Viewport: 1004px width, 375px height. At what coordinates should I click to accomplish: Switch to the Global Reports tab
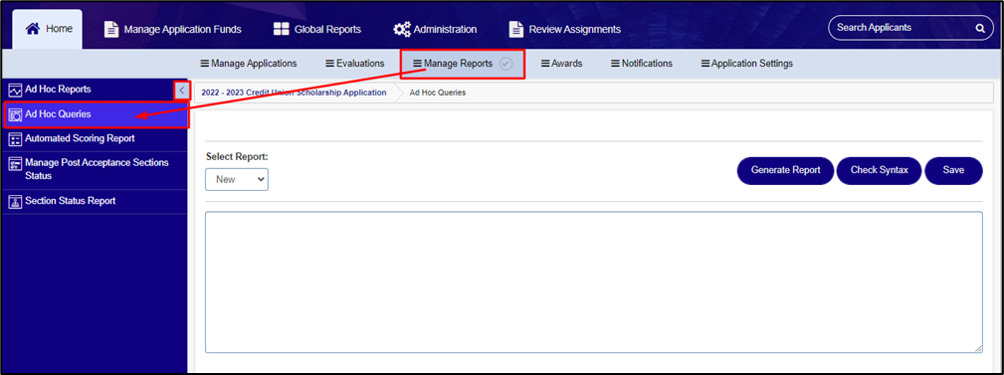317,30
